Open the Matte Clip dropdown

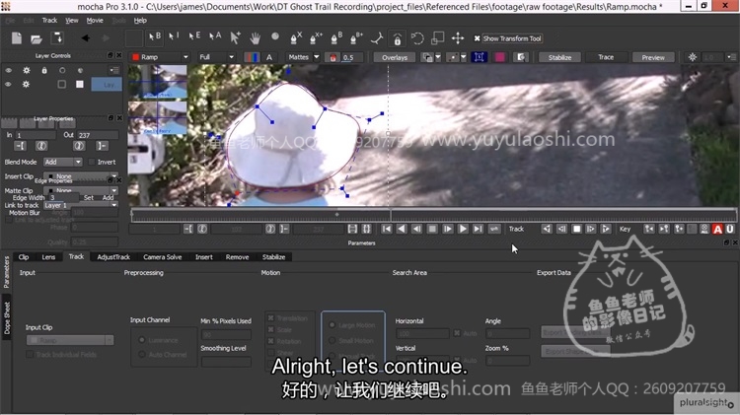80,190
